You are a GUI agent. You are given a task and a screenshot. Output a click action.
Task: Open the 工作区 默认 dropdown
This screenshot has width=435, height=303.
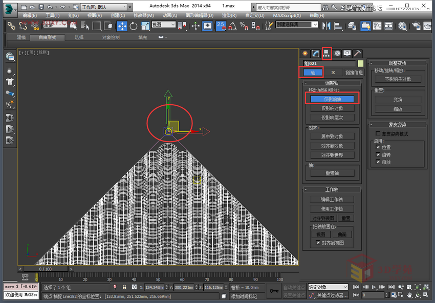point(106,7)
